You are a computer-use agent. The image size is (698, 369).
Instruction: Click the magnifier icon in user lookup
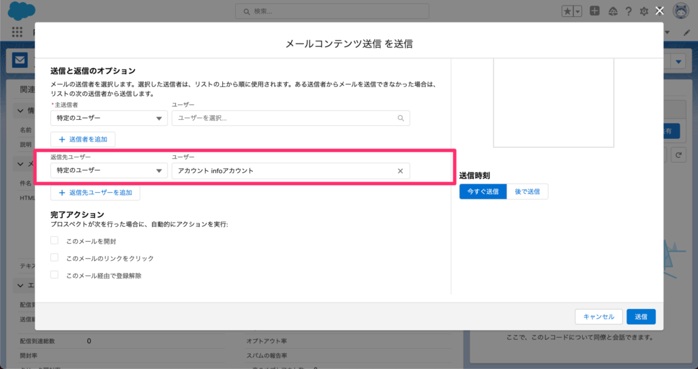(401, 118)
